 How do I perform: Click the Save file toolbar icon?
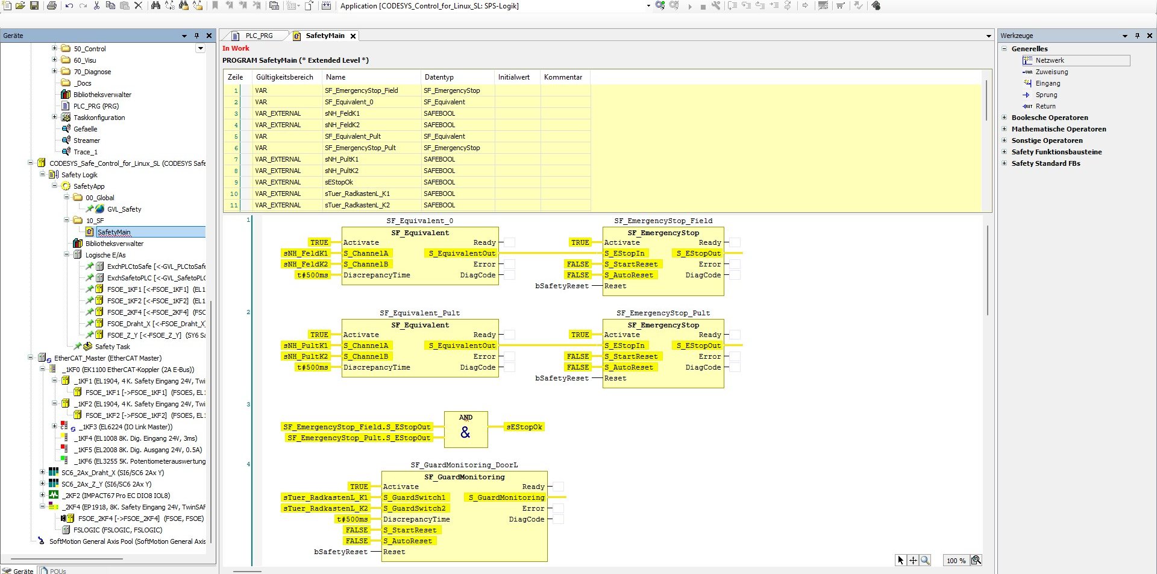pyautogui.click(x=34, y=5)
